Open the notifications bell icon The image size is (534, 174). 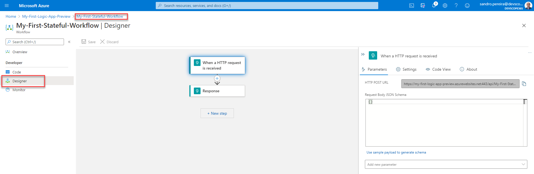click(434, 6)
